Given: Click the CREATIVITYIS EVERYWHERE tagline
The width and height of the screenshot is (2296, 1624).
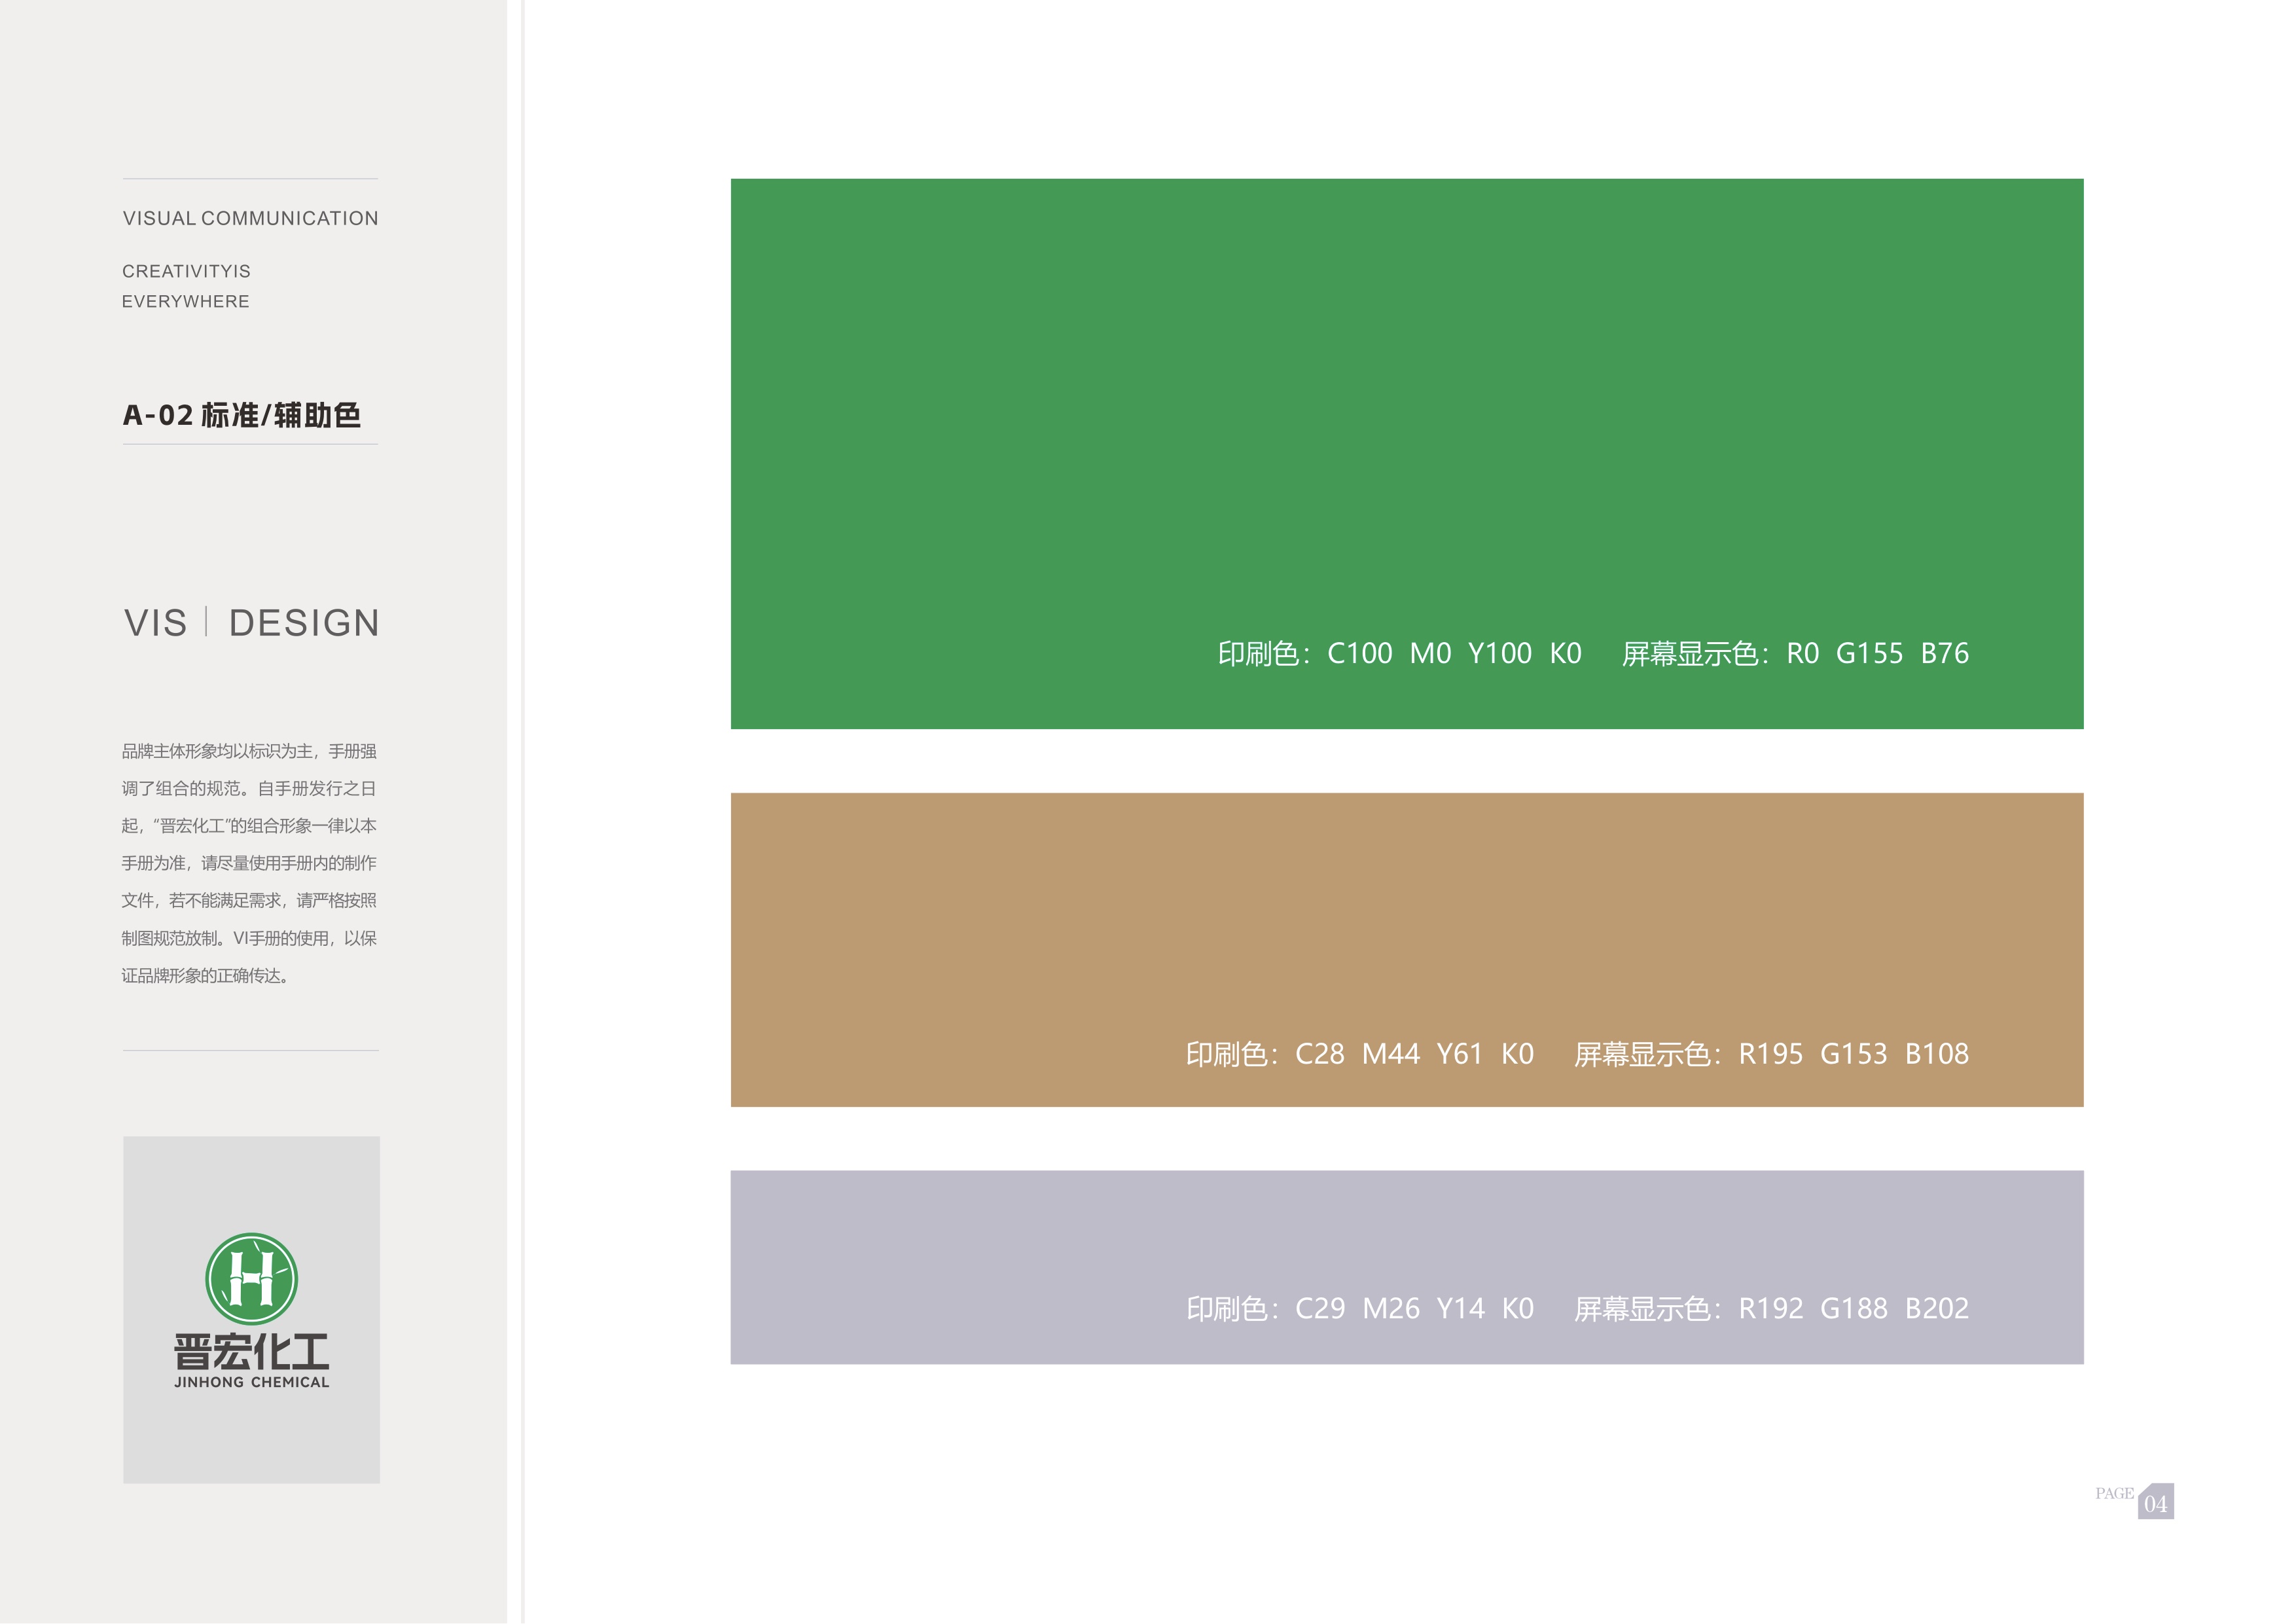Looking at the screenshot, I should (186, 286).
